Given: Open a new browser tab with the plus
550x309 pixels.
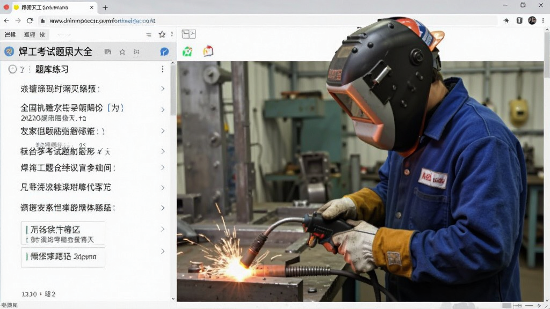Looking at the screenshot, I should click(105, 8).
